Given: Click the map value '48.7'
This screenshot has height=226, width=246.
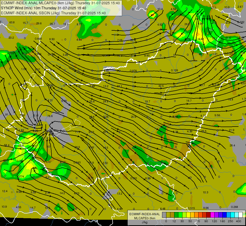Looking at the screenshot, I should 201,54.
